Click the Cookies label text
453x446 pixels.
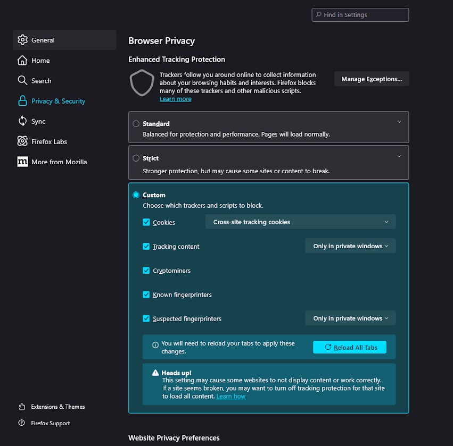point(164,222)
